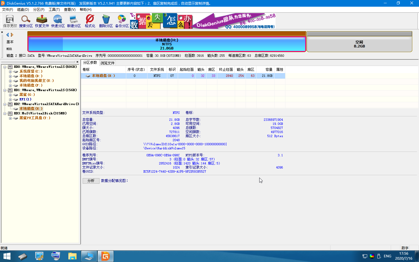Viewport: 419px width, 262px height.
Task: Go to previous disk with left arrow
Action: (x=8, y=35)
